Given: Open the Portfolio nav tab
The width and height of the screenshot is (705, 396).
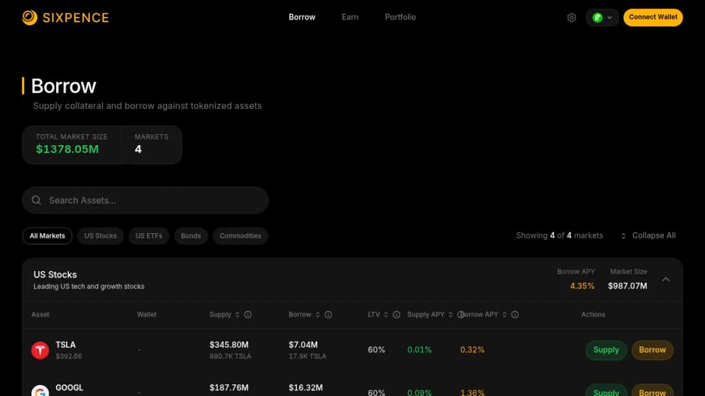Looking at the screenshot, I should click(x=400, y=17).
